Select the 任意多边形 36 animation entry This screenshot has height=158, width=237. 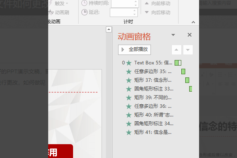(x=153, y=106)
